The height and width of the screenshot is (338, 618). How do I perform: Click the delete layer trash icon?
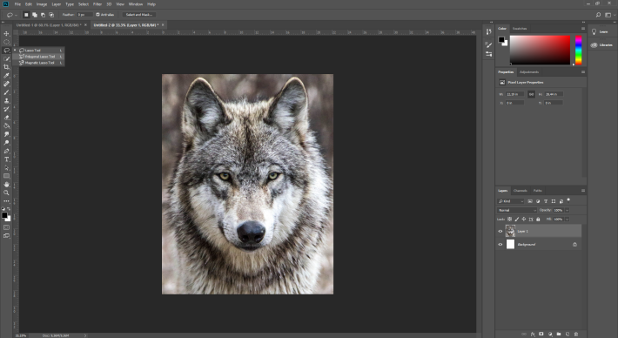(576, 334)
